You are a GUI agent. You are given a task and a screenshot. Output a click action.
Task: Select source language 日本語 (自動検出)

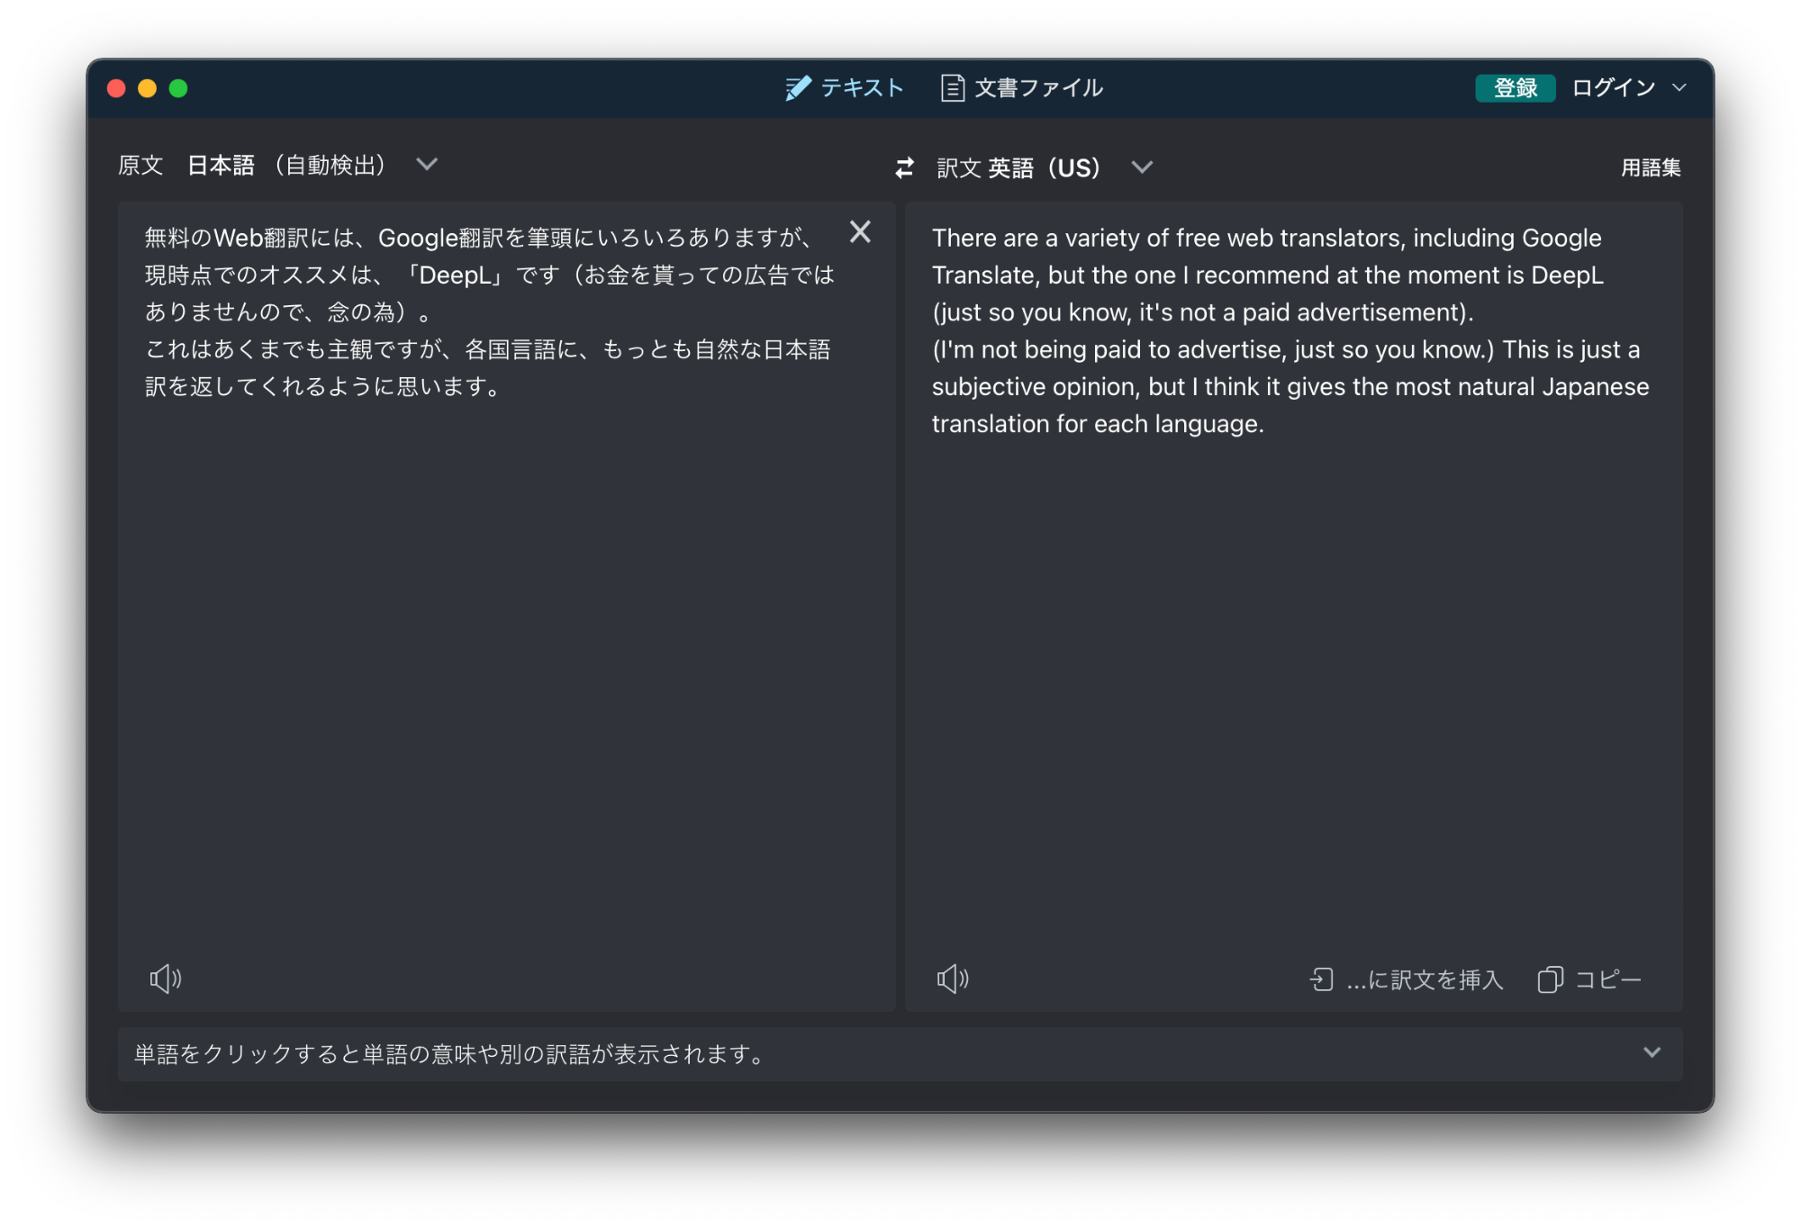click(287, 165)
